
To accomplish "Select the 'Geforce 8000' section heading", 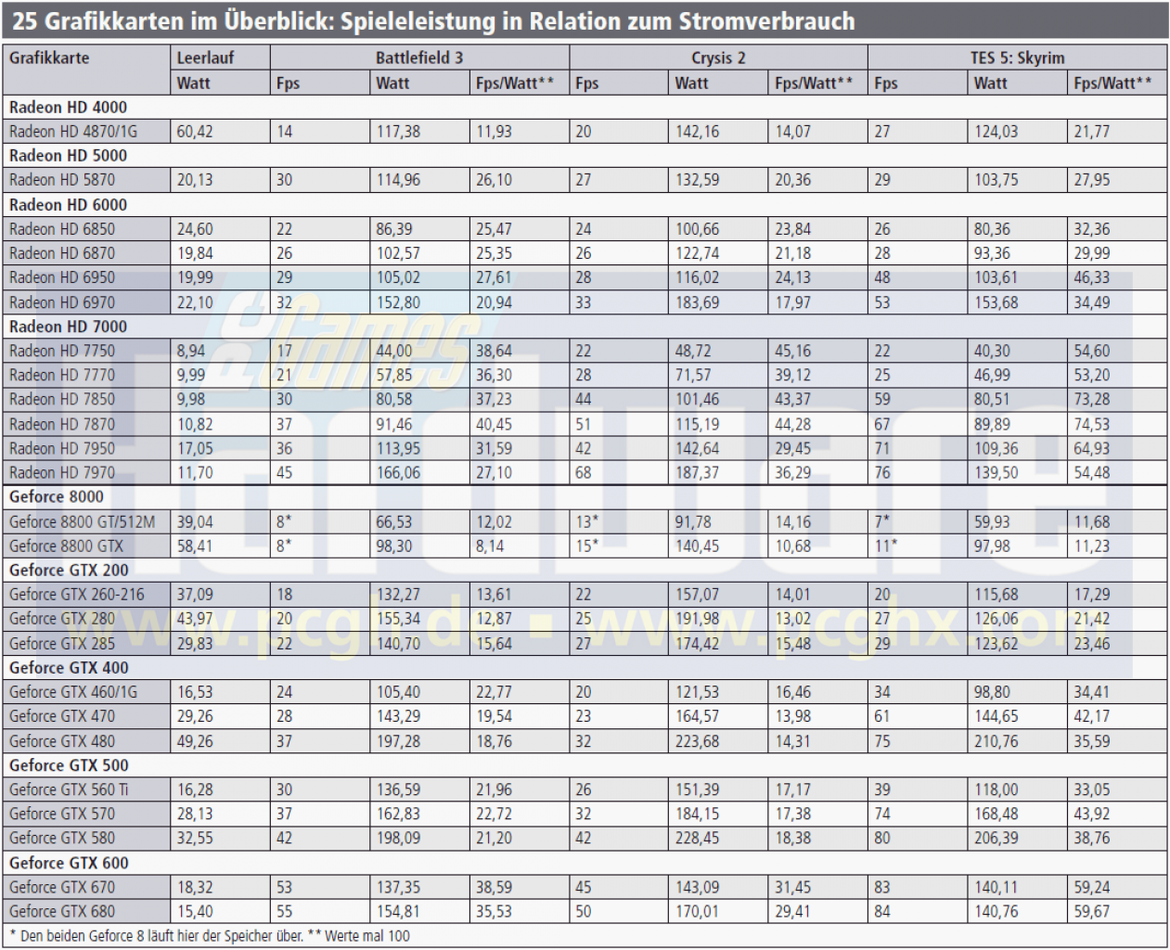I will [x=57, y=496].
